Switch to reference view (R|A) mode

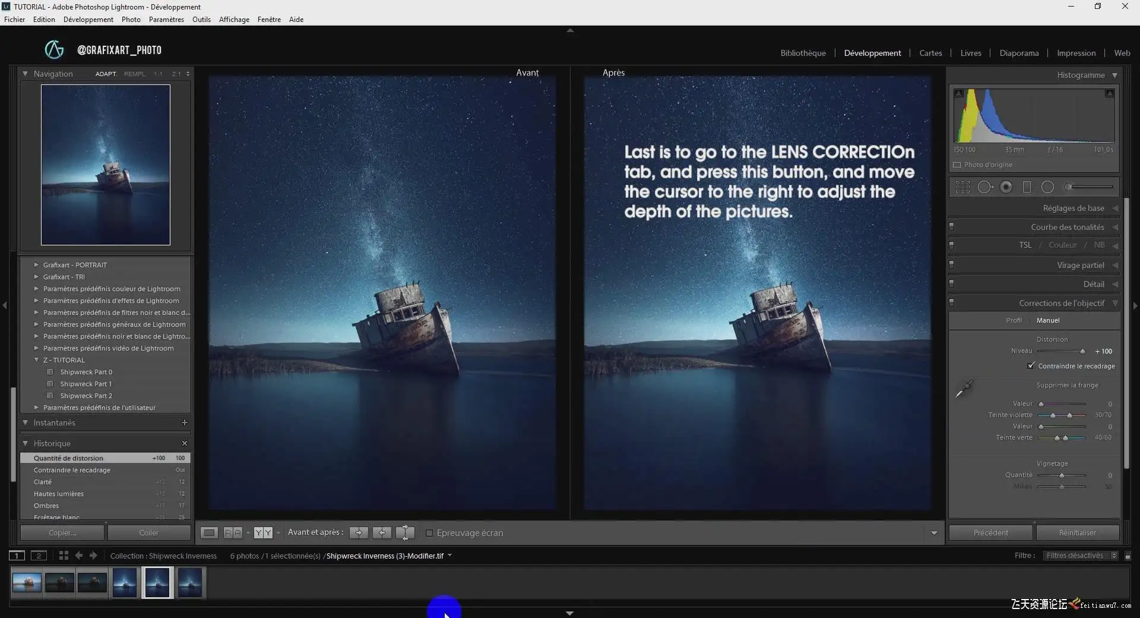click(x=233, y=533)
